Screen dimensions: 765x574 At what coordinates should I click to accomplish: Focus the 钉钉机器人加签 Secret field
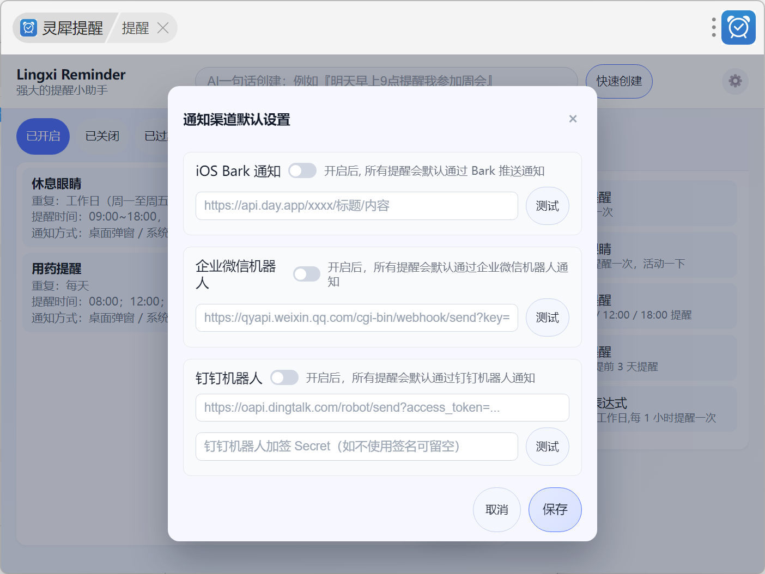point(357,447)
